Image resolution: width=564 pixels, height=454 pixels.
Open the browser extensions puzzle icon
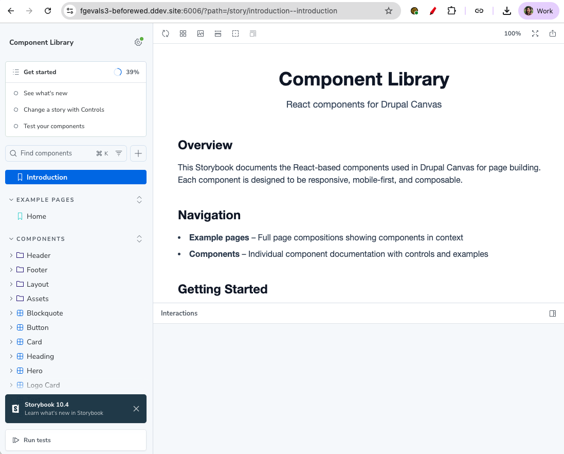pos(451,11)
